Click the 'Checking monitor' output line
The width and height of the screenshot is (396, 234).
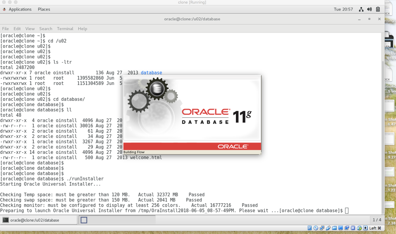pyautogui.click(x=129, y=205)
